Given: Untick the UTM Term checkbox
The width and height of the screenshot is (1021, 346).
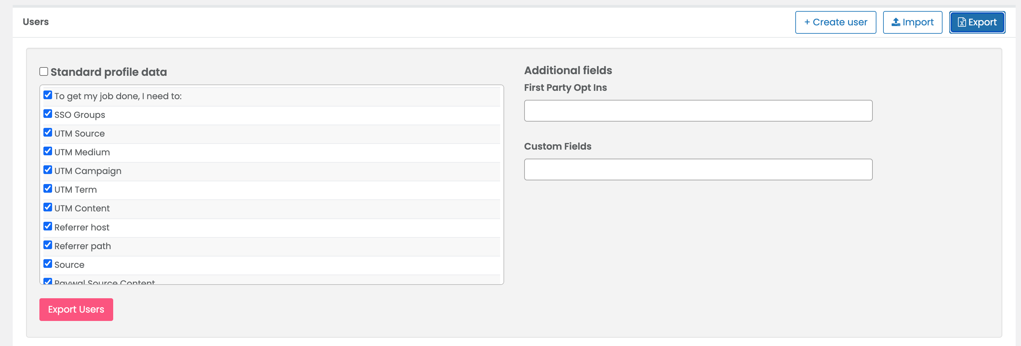Looking at the screenshot, I should coord(48,189).
